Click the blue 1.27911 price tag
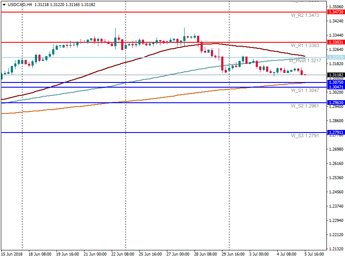Image resolution: width=345 pixels, height=259 pixels. pos(336,133)
